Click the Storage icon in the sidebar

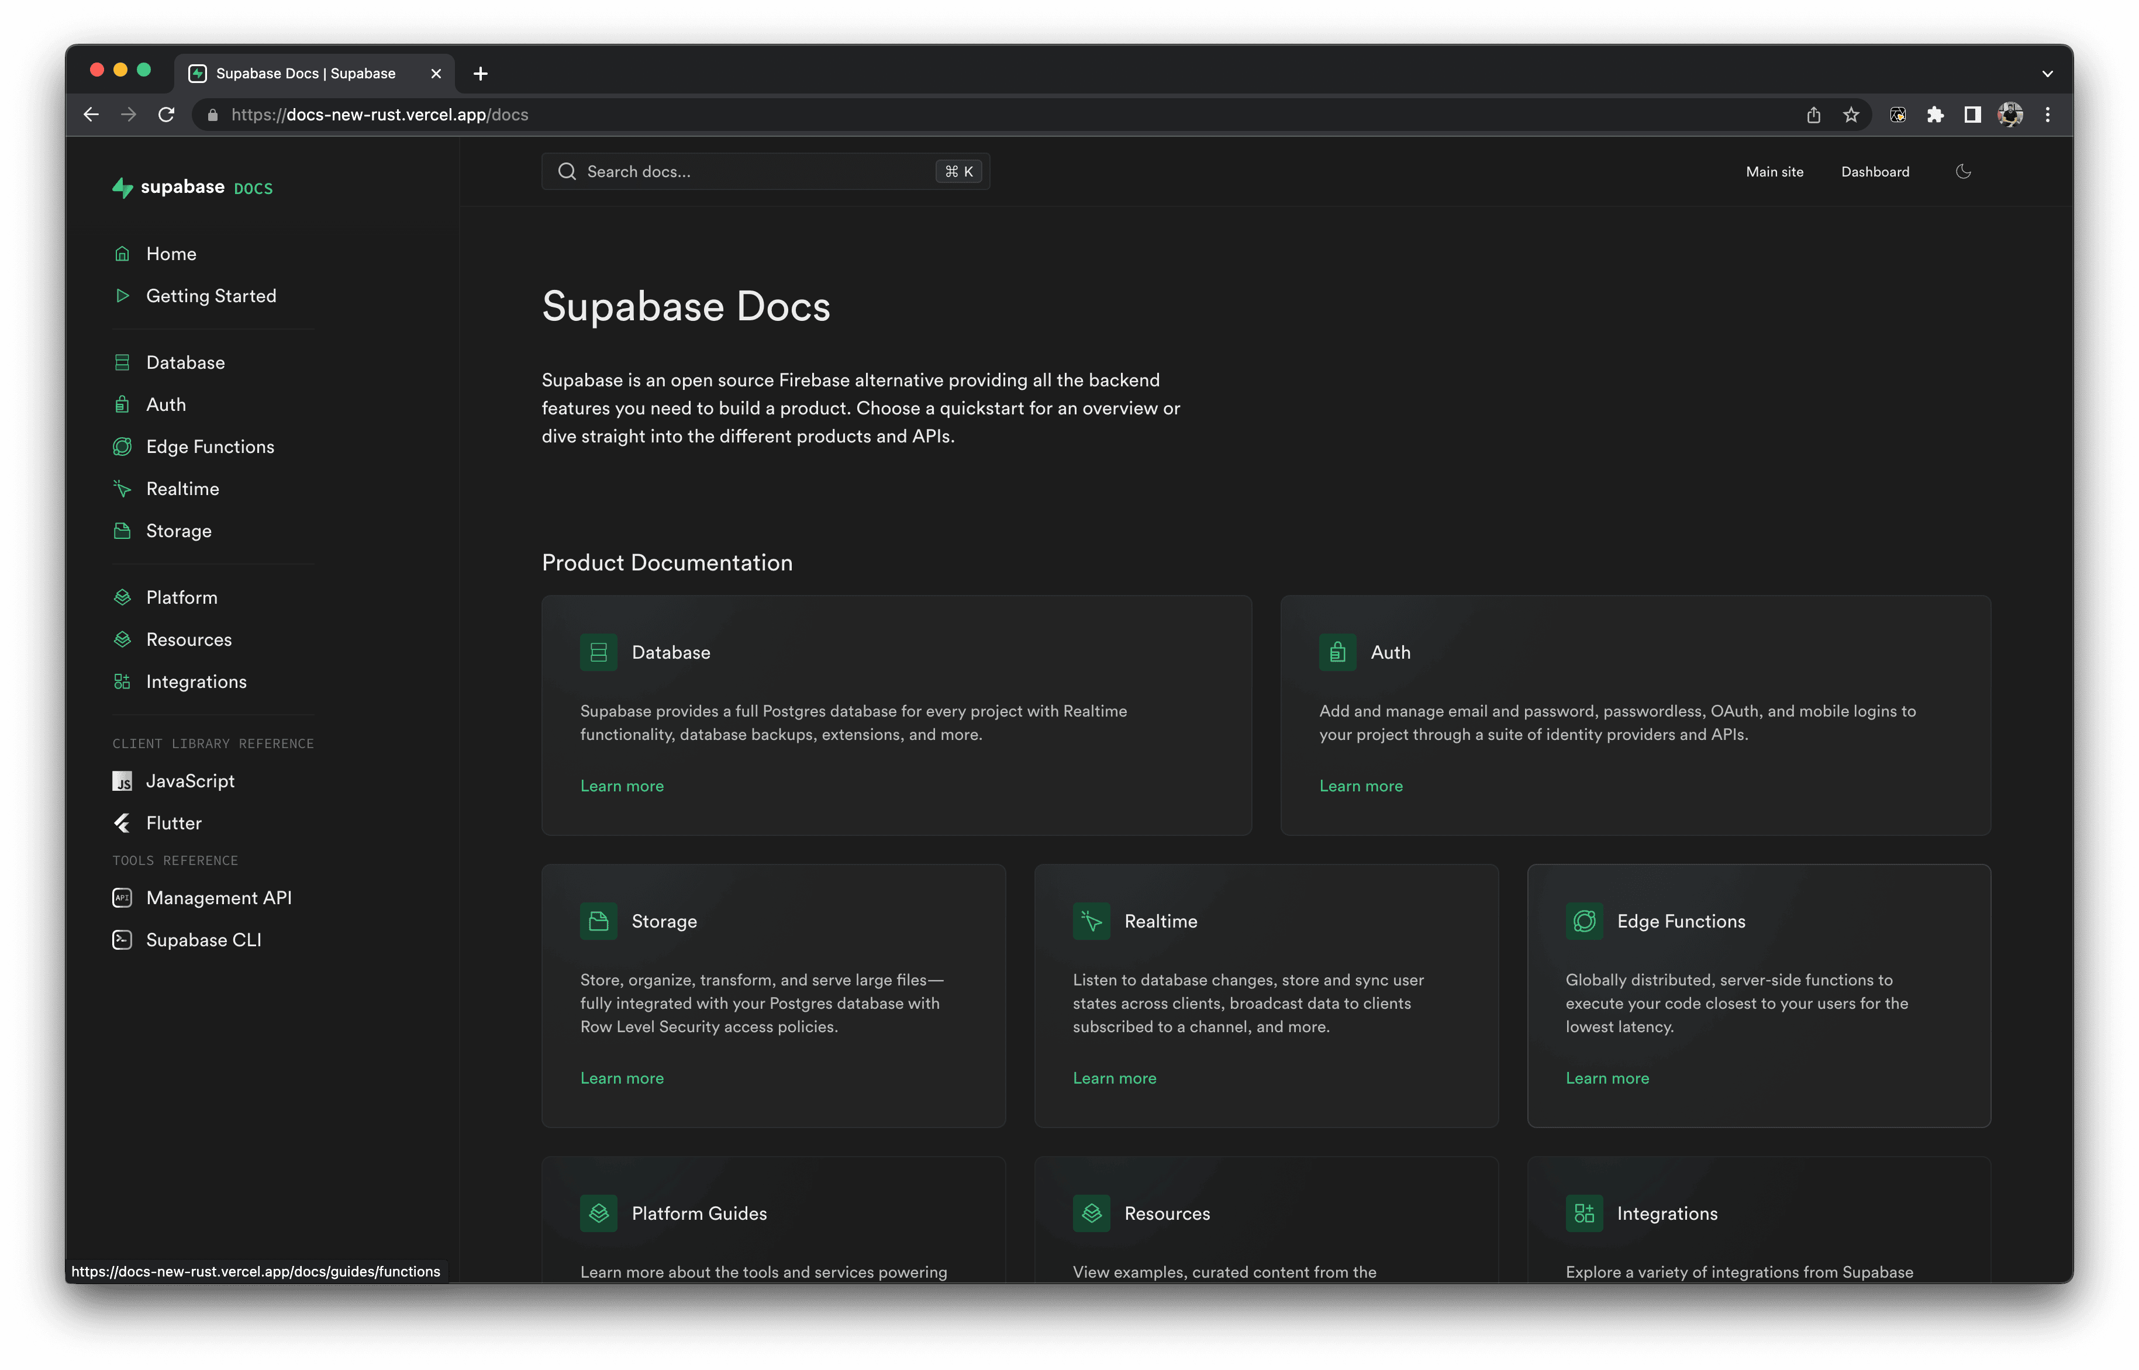(x=123, y=531)
